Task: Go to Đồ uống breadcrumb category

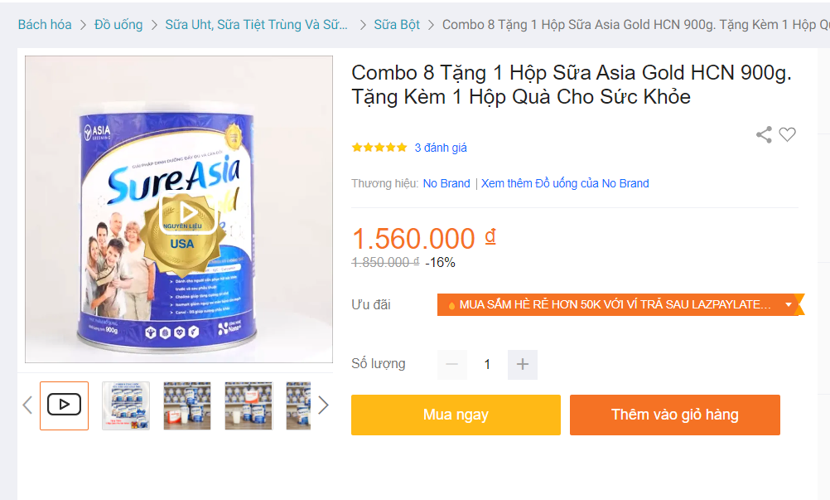Action: pyautogui.click(x=118, y=25)
